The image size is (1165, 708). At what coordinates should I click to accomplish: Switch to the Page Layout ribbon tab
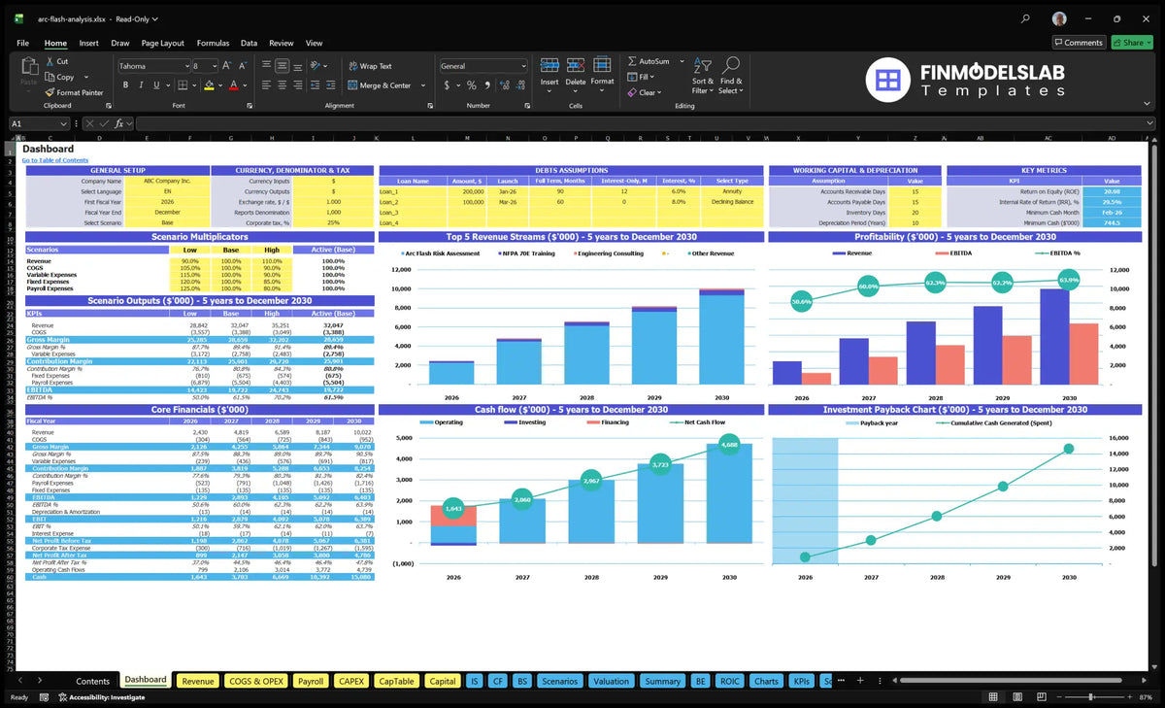162,43
